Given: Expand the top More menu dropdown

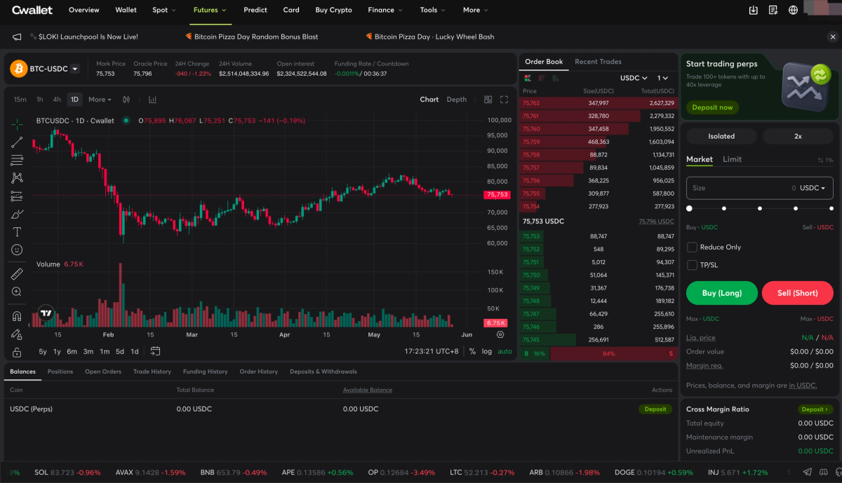Looking at the screenshot, I should tap(476, 10).
